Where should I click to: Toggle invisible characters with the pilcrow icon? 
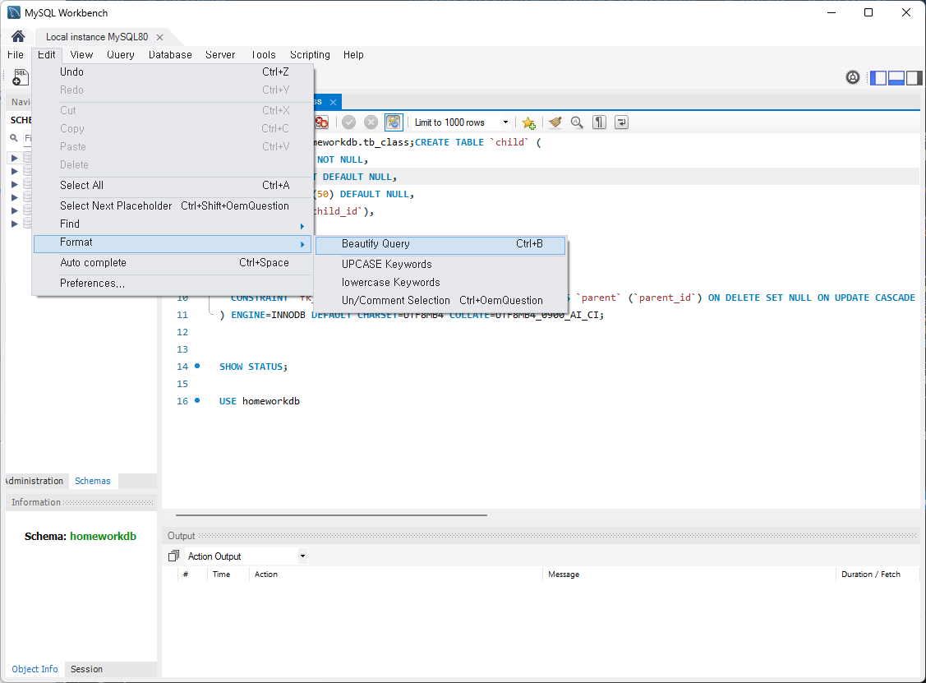point(600,122)
